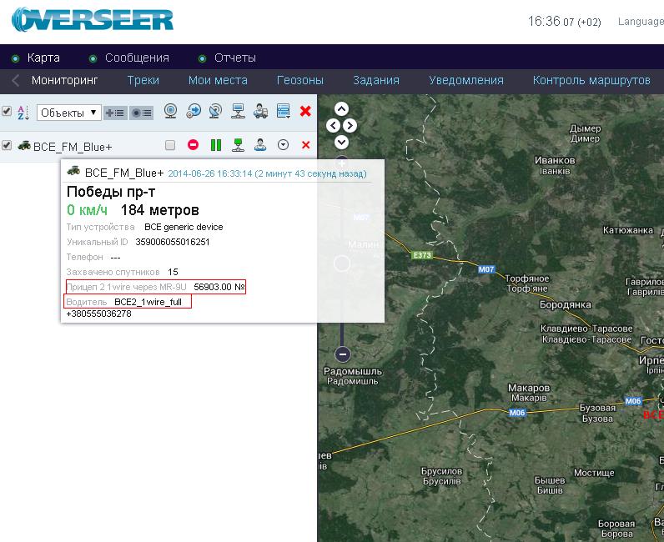Remove BCE_FM_Blue+ with its red X

click(305, 145)
